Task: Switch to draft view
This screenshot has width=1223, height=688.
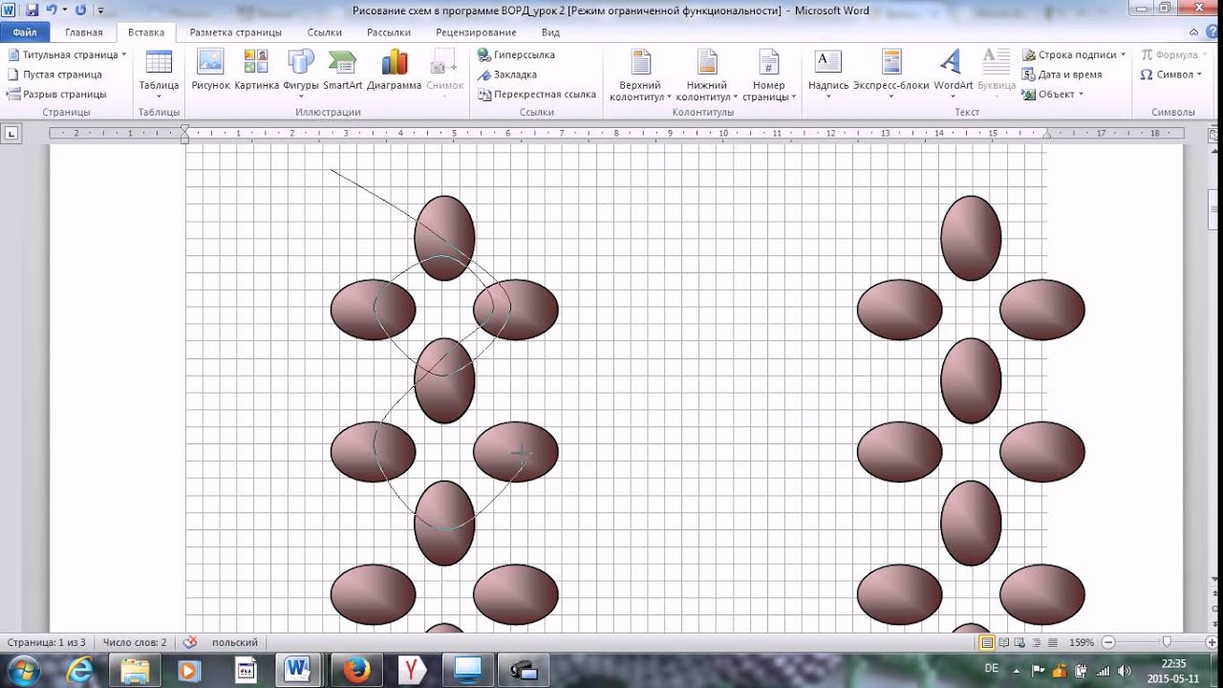Action: pyautogui.click(x=1053, y=643)
